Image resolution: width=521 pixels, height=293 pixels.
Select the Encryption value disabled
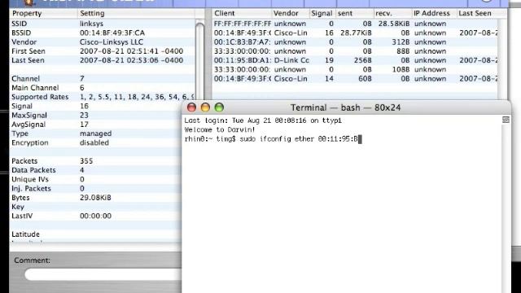pyautogui.click(x=94, y=143)
